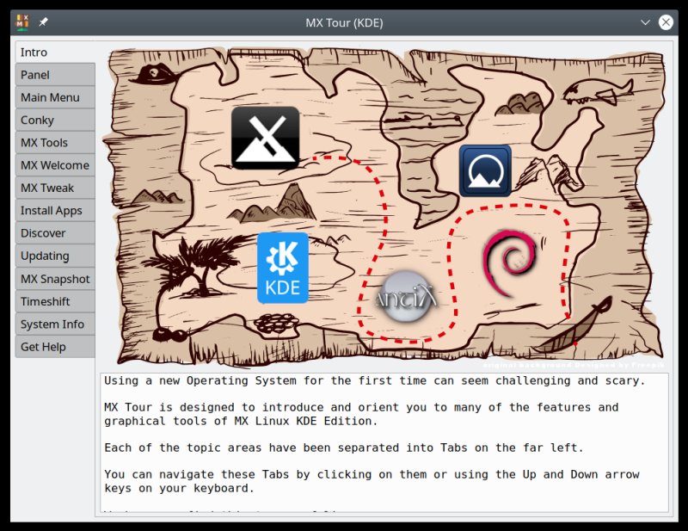Click the blue mountain arch icon
Viewport: 688px width, 531px height.
485,170
